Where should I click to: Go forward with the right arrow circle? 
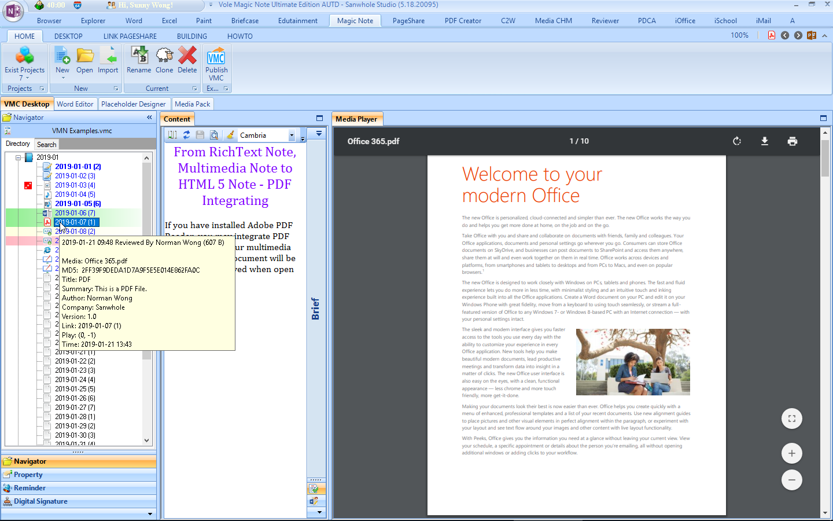[x=798, y=35]
